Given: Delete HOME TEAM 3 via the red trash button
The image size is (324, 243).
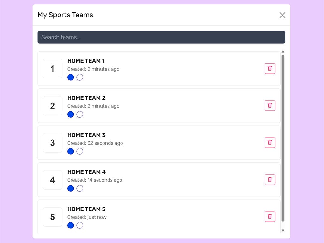Looking at the screenshot, I should pyautogui.click(x=270, y=143).
